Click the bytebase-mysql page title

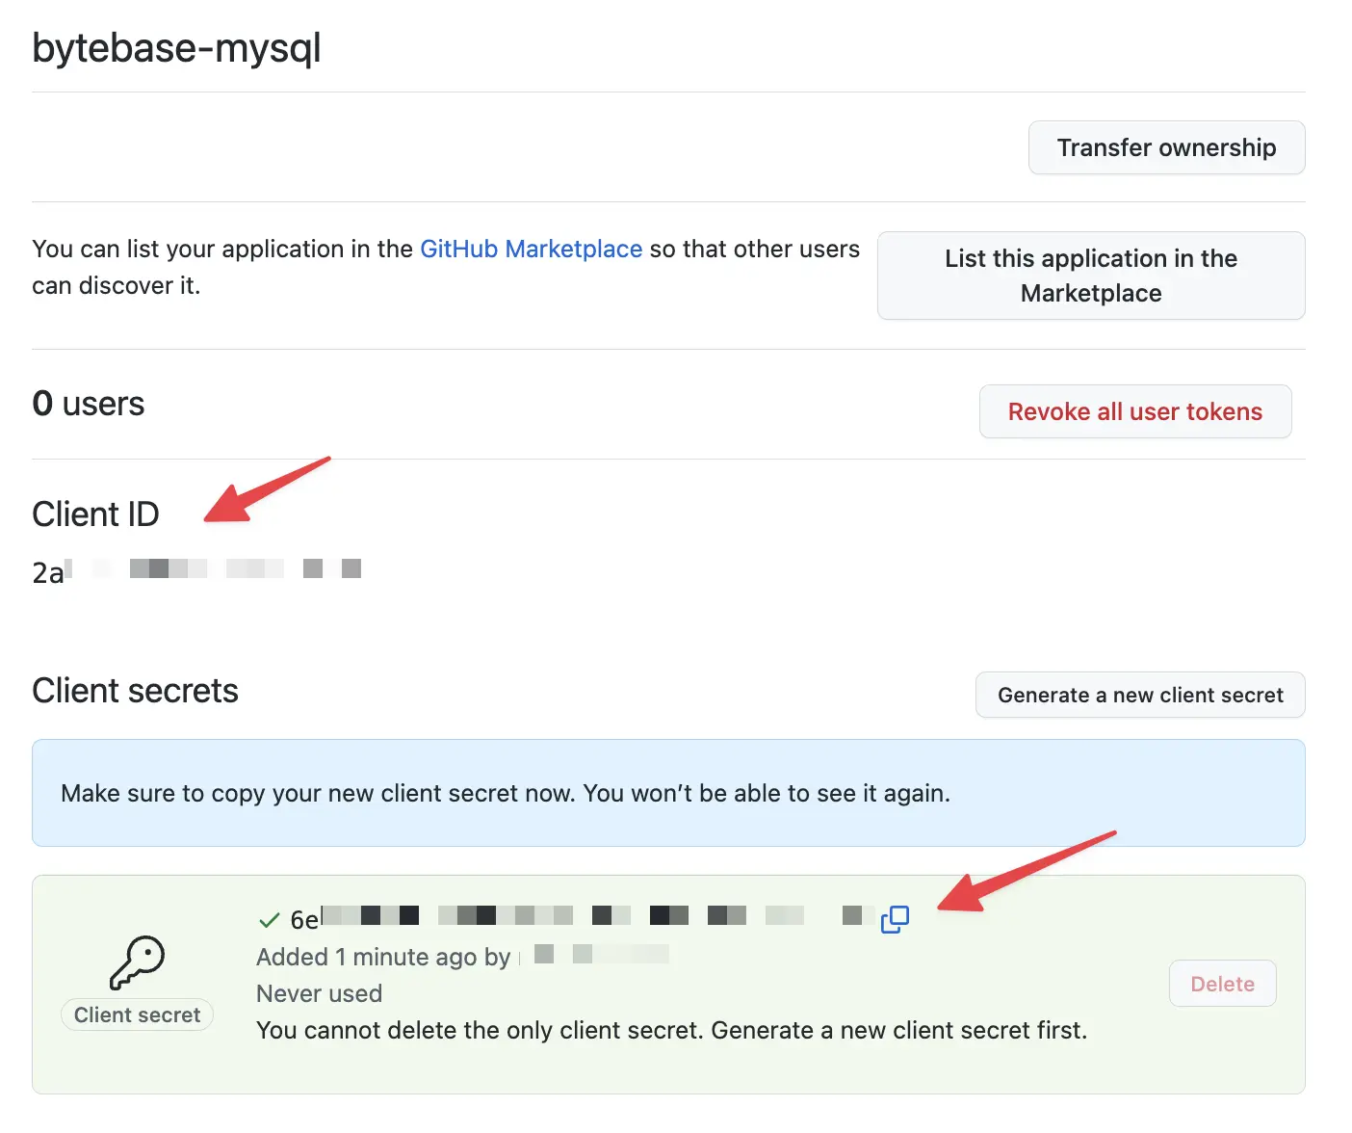pyautogui.click(x=176, y=47)
